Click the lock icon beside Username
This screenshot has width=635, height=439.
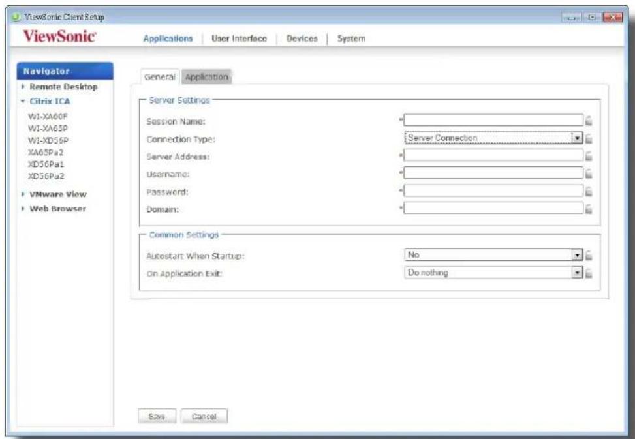pyautogui.click(x=589, y=174)
